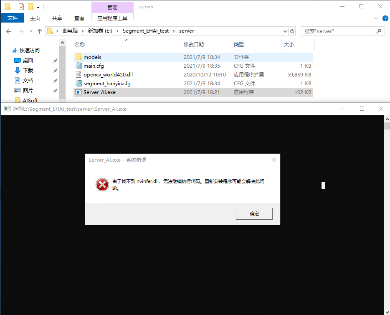Select the models folder icon
The image size is (390, 315).
pyautogui.click(x=79, y=57)
